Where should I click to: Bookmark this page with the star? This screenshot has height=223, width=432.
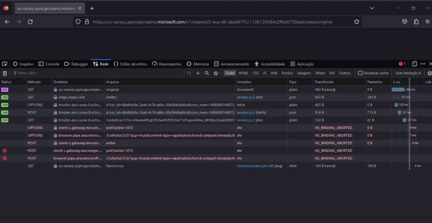click(356, 22)
